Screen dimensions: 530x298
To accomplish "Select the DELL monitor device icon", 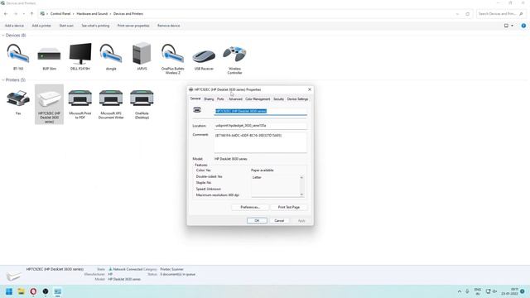I will point(80,54).
